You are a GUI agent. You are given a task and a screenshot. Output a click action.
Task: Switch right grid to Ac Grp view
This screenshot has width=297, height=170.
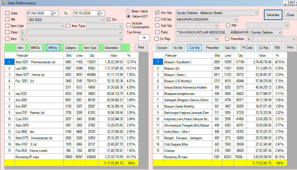[178, 47]
